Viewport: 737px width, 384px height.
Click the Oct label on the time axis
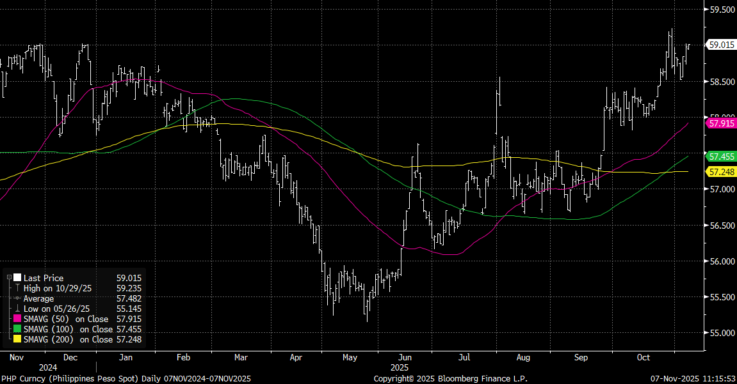[x=644, y=357]
